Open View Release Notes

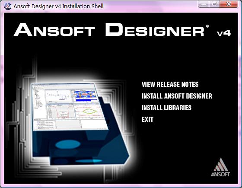(x=170, y=84)
